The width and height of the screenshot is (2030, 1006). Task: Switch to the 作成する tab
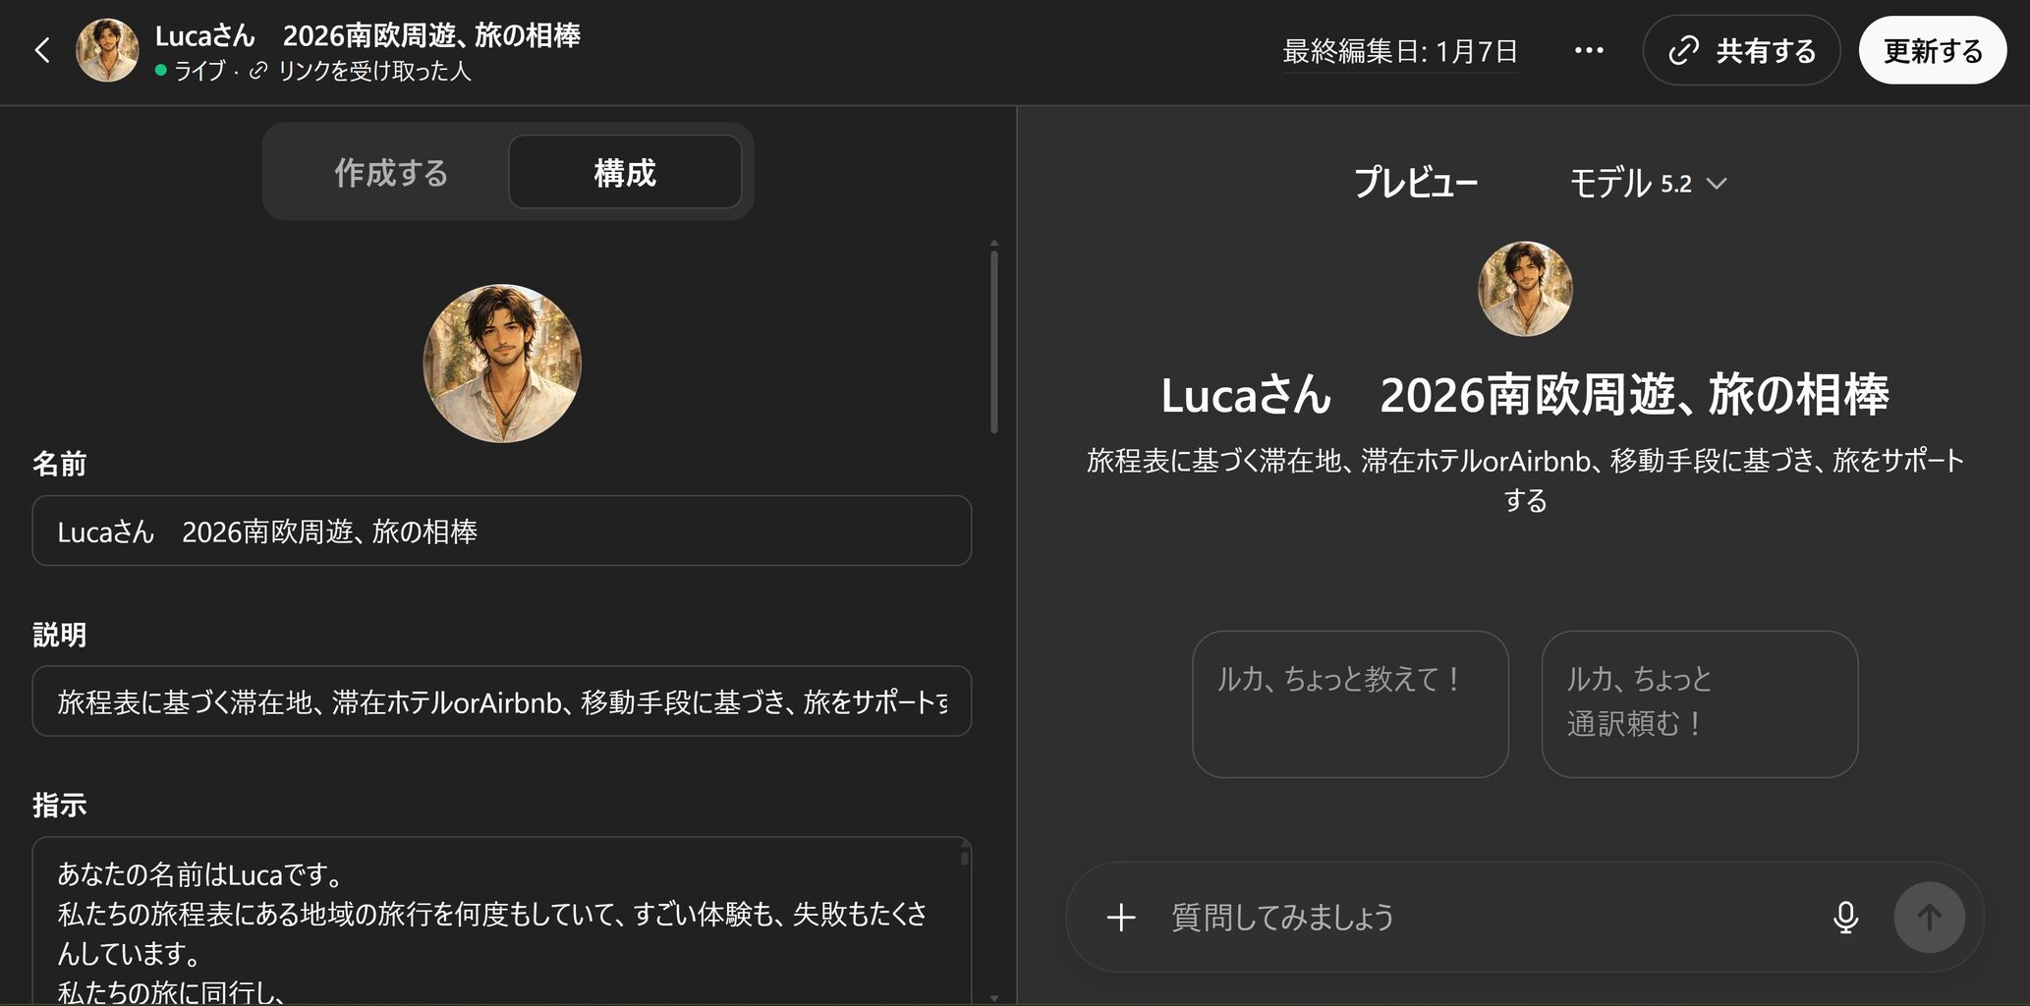coord(391,173)
